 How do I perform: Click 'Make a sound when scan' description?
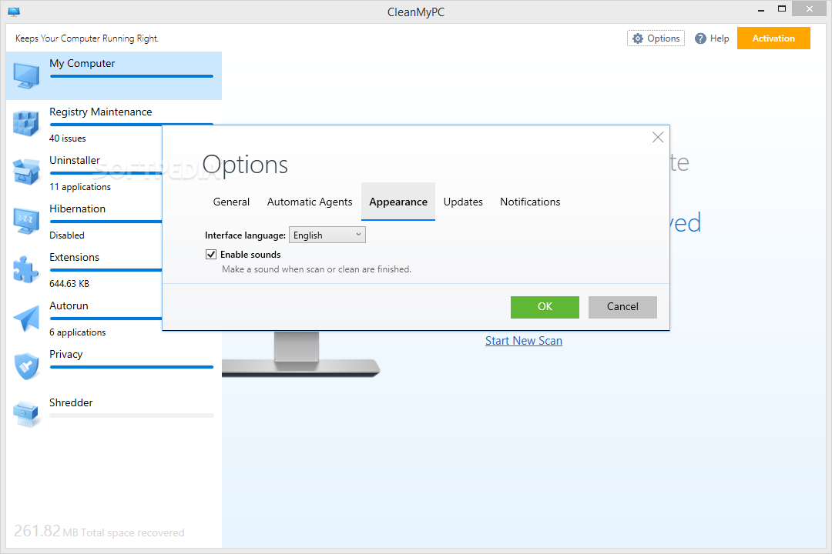pyautogui.click(x=317, y=269)
